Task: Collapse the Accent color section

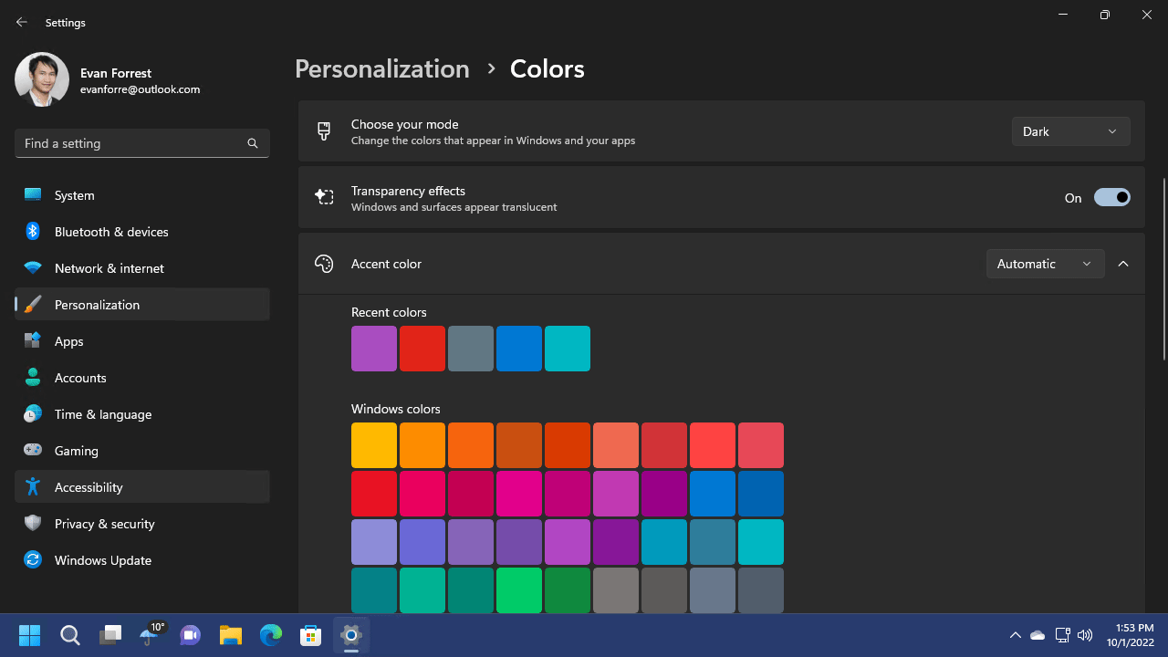Action: point(1123,264)
